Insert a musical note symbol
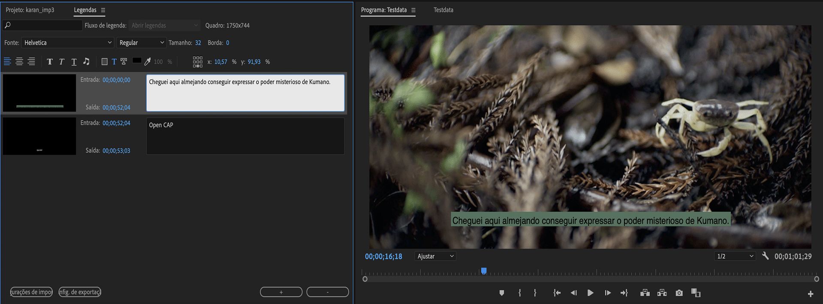 point(86,62)
